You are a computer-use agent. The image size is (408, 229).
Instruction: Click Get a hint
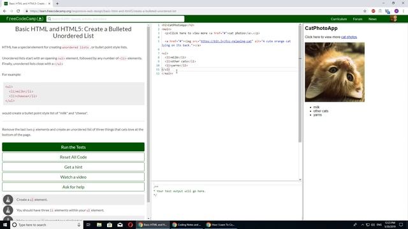tap(73, 167)
